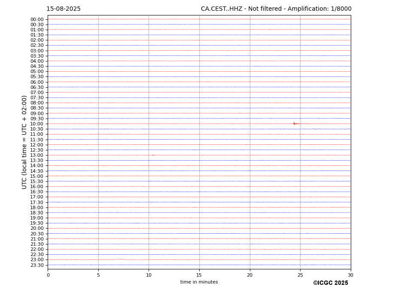Click the 02:00 time row label

point(37,40)
